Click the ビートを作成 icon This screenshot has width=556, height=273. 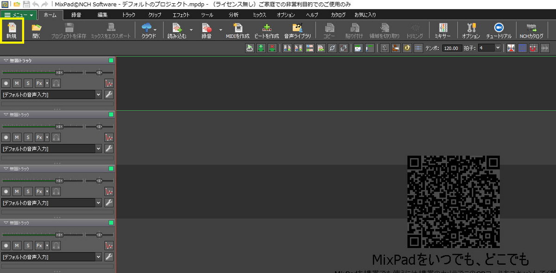266,32
